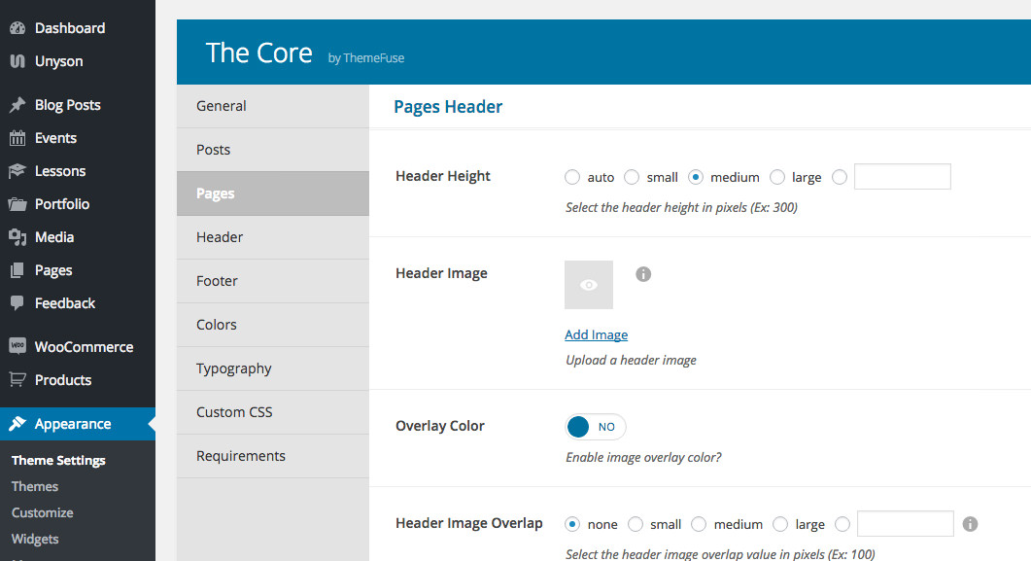The width and height of the screenshot is (1031, 561).
Task: Click The Core theme title
Action: coord(259,53)
